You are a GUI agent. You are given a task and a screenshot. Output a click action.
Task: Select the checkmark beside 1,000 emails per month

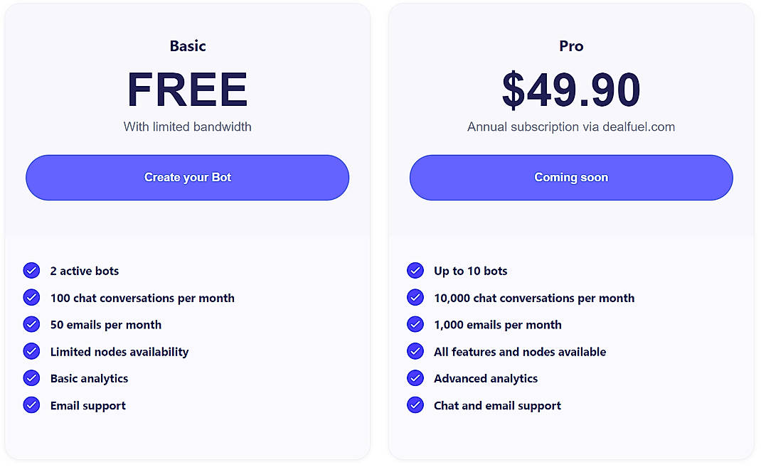[x=415, y=324]
